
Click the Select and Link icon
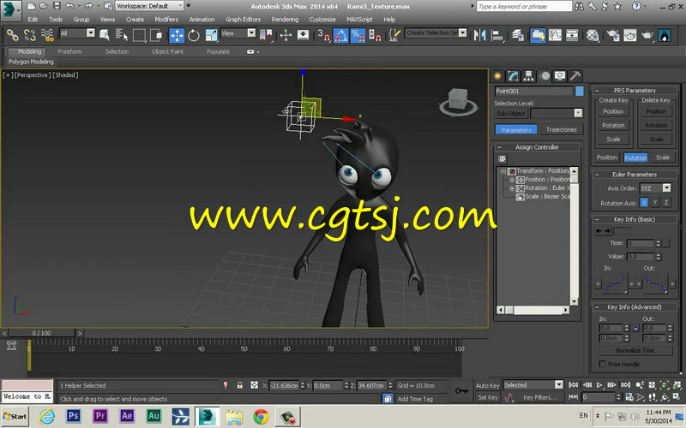pos(12,35)
